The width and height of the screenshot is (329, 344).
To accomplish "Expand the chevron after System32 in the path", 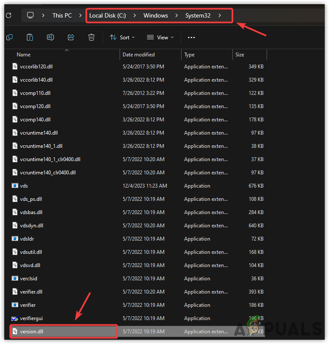I will [220, 15].
